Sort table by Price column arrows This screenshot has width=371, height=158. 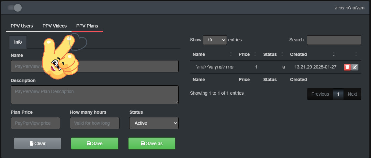coord(255,54)
